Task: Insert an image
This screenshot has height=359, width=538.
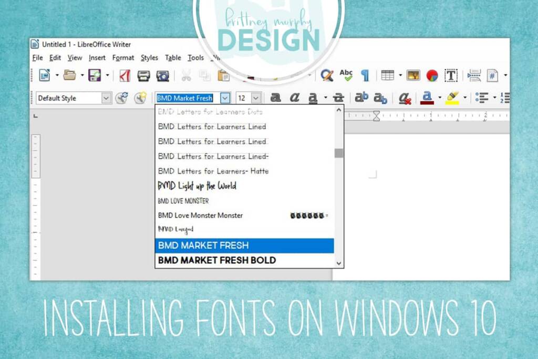Action: click(x=412, y=75)
